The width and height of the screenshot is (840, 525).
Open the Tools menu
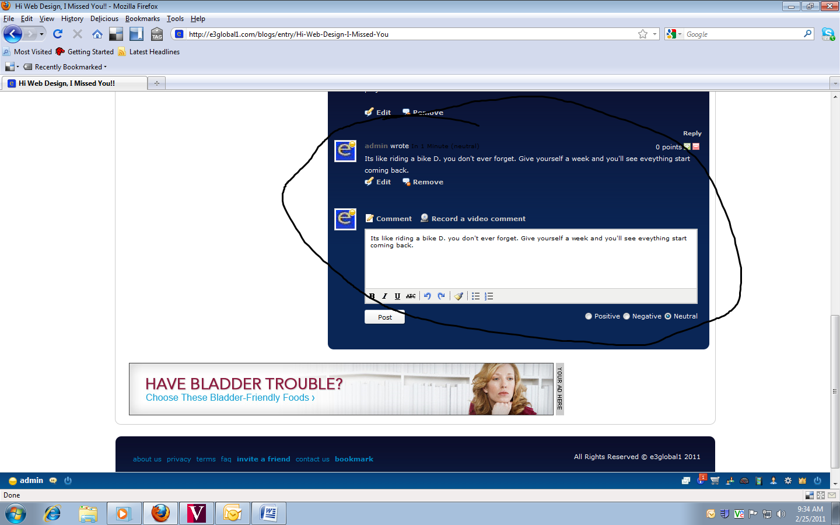(175, 19)
